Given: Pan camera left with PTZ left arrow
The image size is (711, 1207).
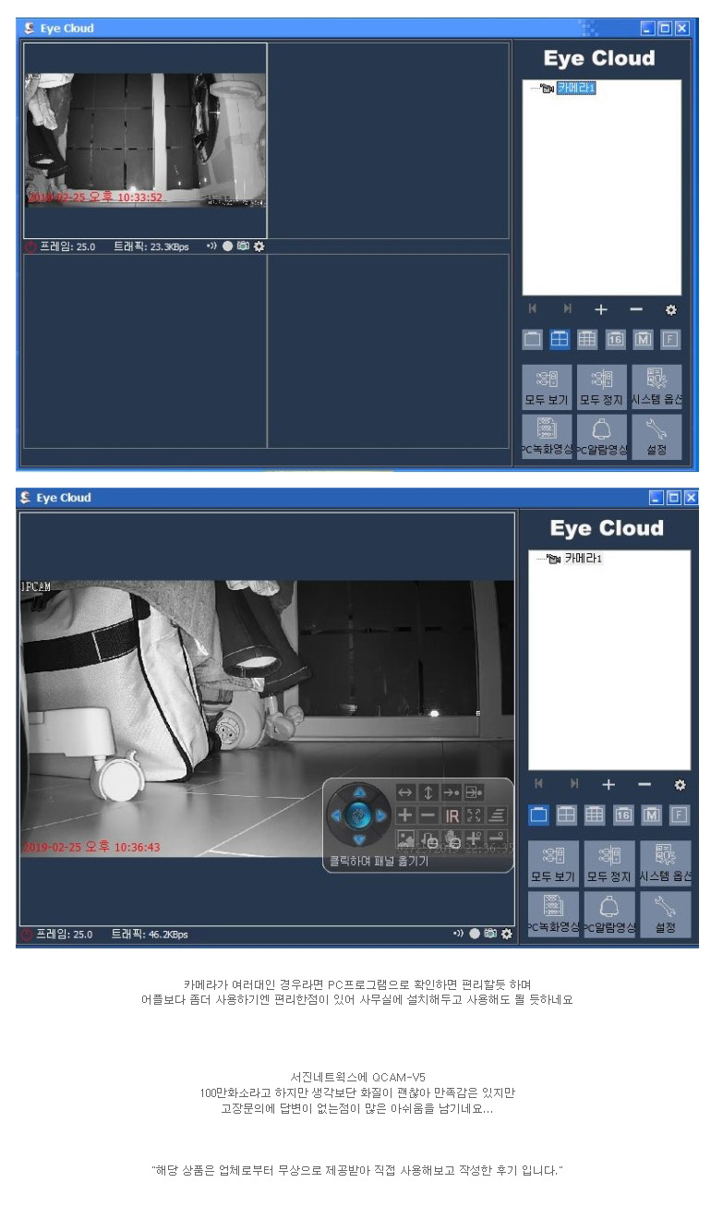Looking at the screenshot, I should tap(336, 816).
